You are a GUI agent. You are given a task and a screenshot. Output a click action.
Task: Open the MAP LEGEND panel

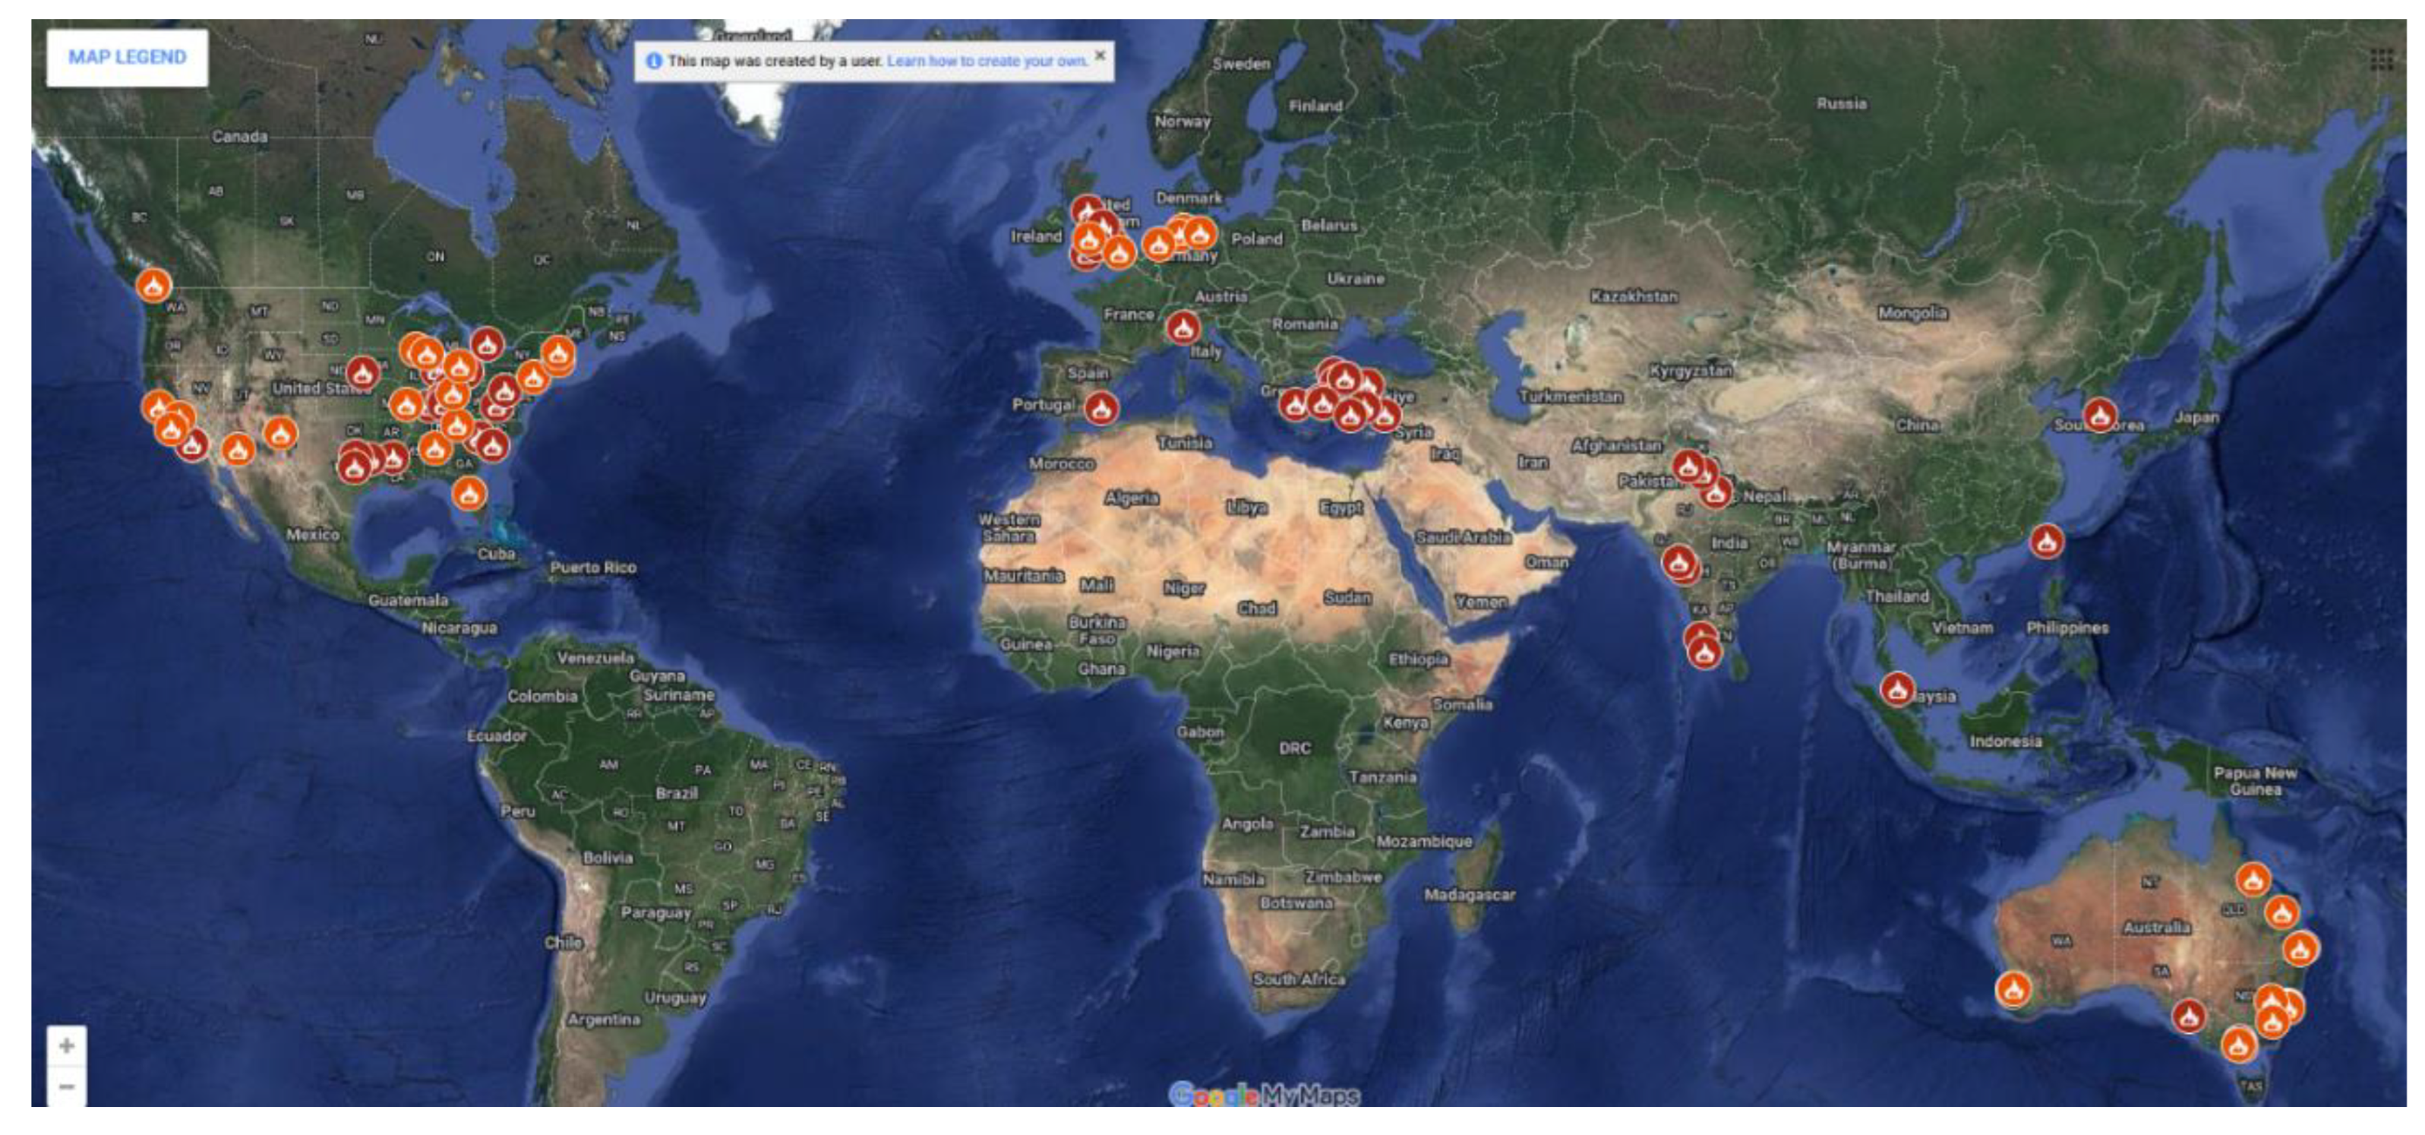(127, 58)
